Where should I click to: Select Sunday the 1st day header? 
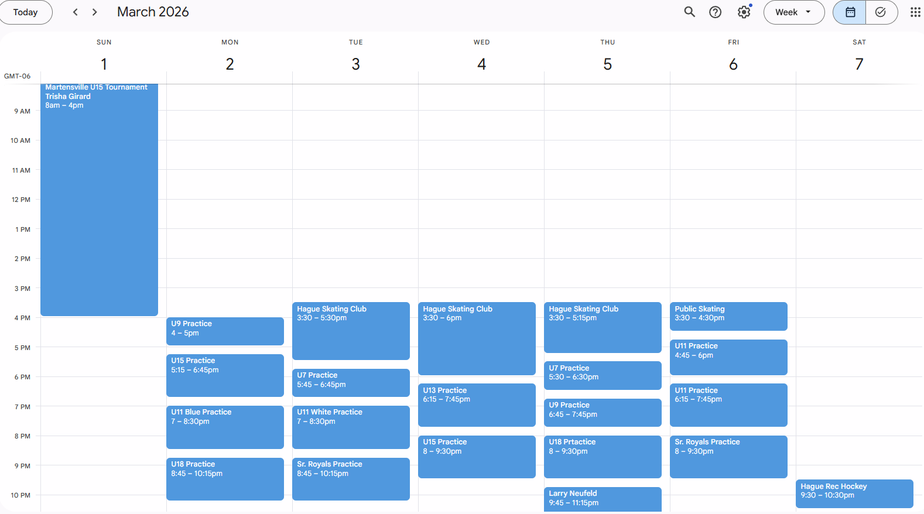pos(104,63)
